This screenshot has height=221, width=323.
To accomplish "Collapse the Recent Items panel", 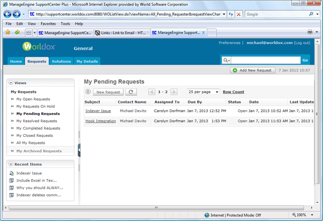I will click(x=11, y=164).
